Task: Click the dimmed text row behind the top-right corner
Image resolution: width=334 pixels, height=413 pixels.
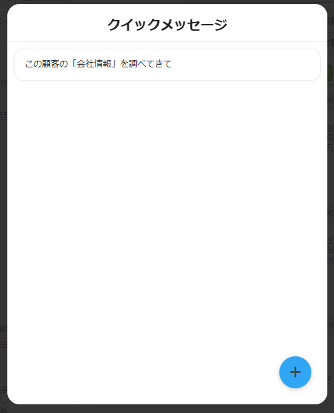Action: point(331,21)
